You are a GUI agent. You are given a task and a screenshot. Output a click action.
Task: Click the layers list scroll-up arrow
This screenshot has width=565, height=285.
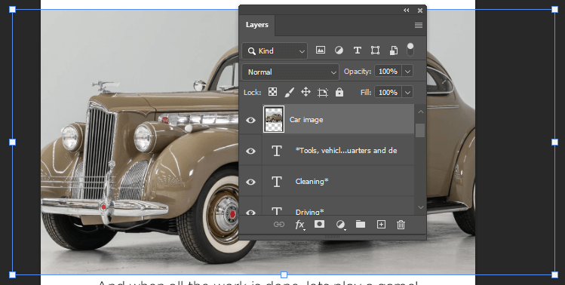420,112
